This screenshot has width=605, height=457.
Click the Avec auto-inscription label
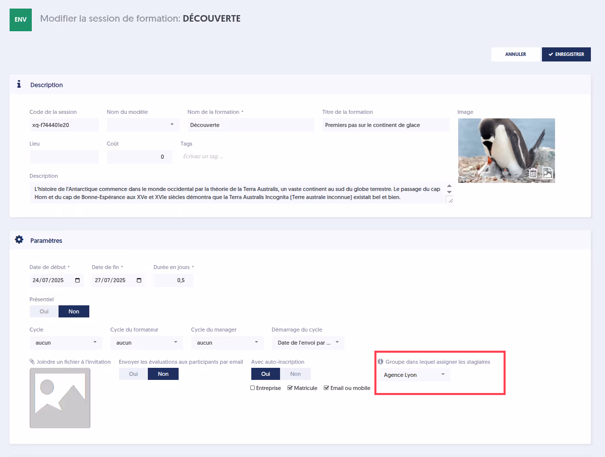pos(278,362)
